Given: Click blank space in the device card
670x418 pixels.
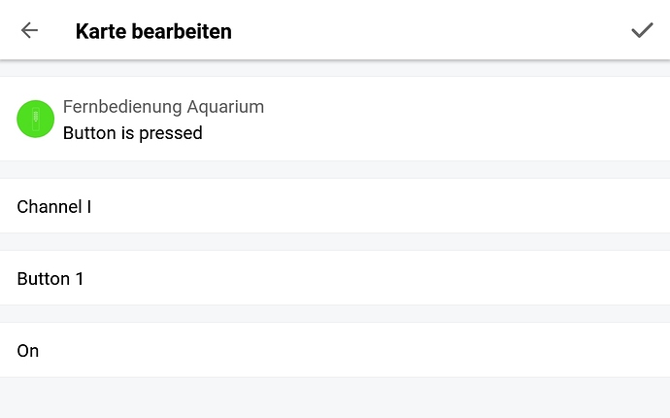Looking at the screenshot, I should [466, 119].
